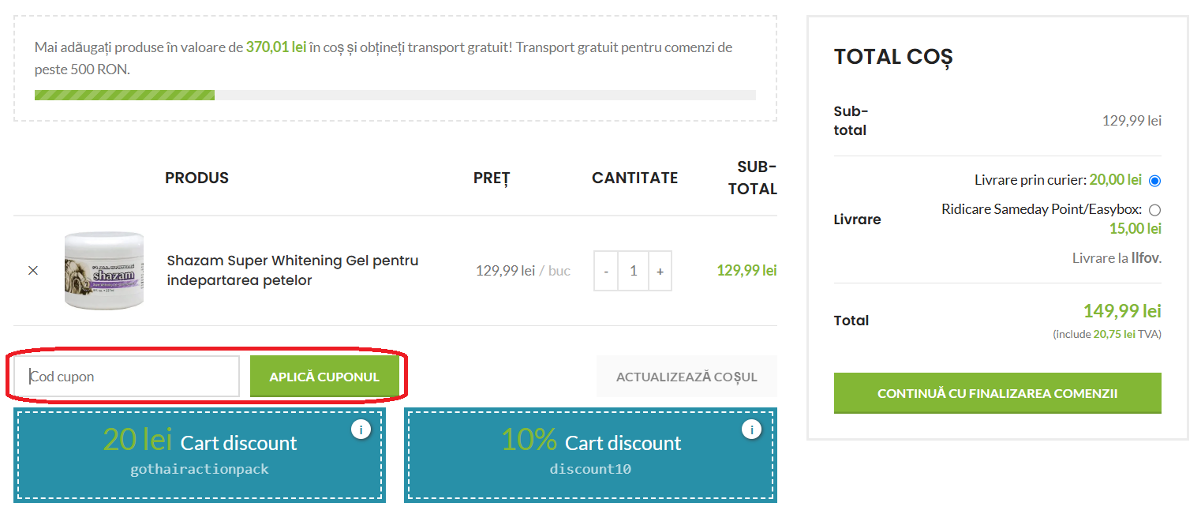Show info for 10% cart discount

[751, 430]
